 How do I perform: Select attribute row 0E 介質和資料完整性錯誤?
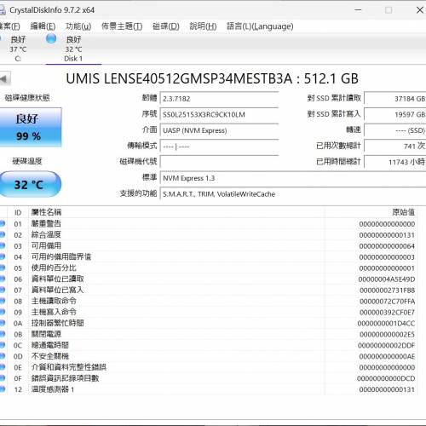click(209, 367)
